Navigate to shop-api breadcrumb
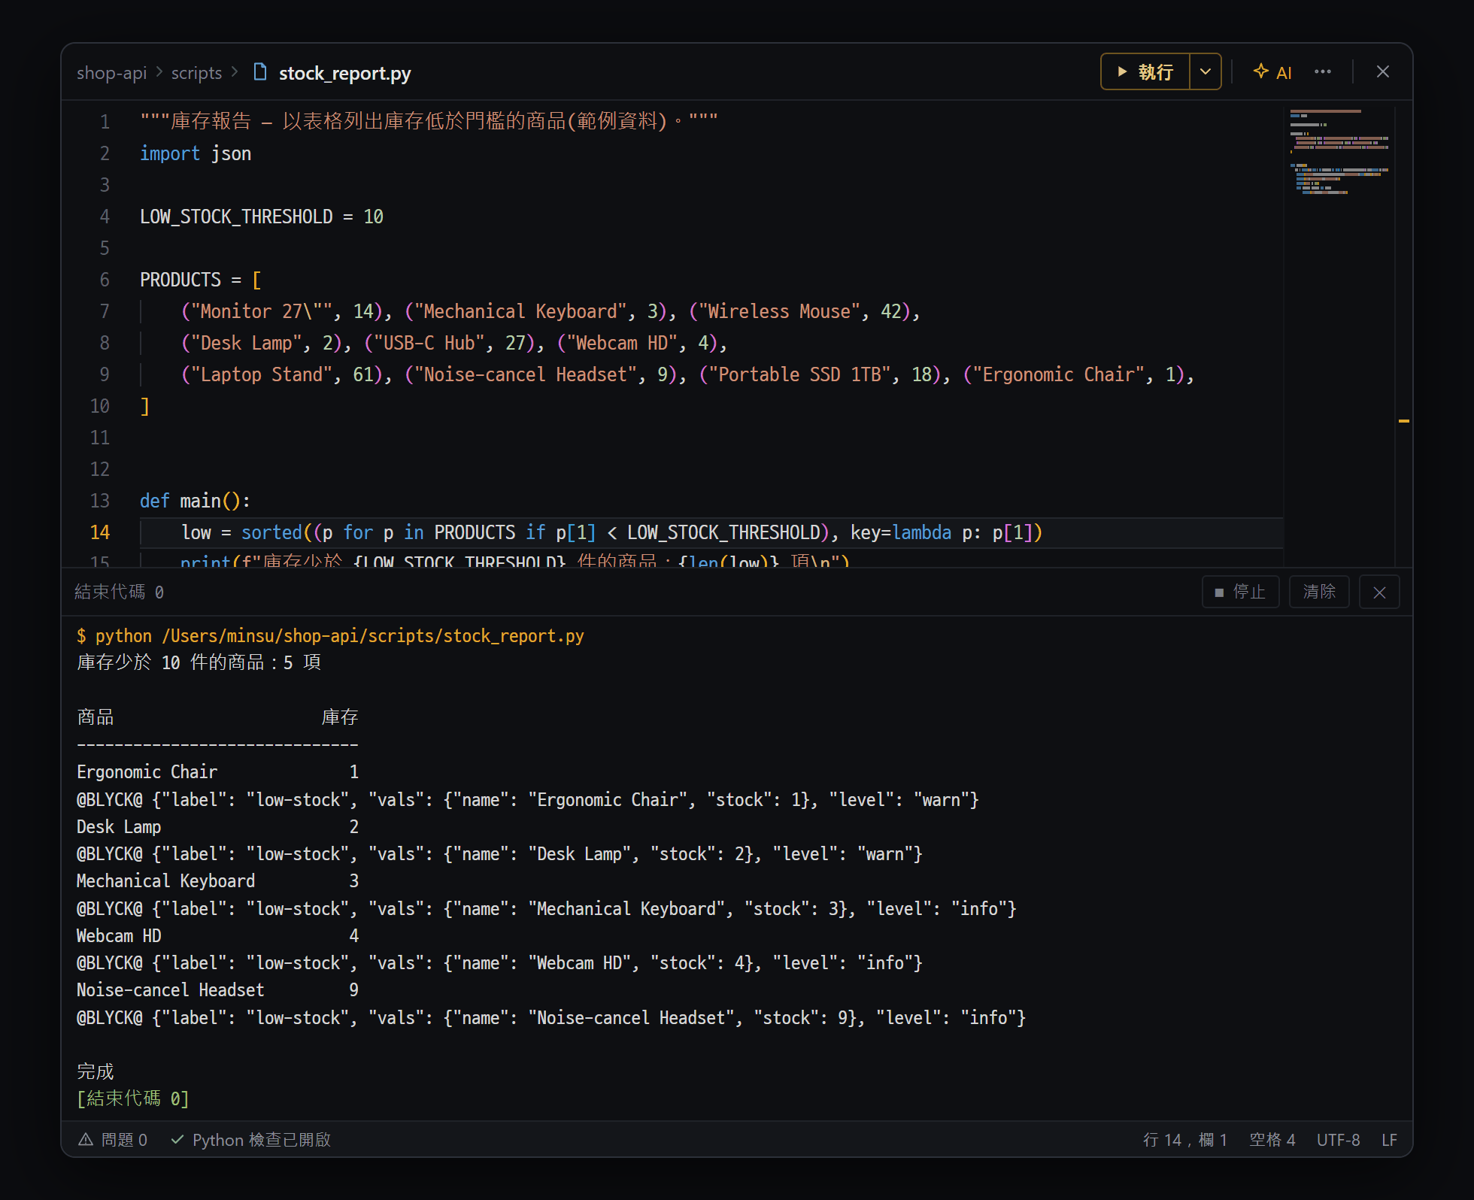This screenshot has height=1200, width=1474. click(111, 73)
